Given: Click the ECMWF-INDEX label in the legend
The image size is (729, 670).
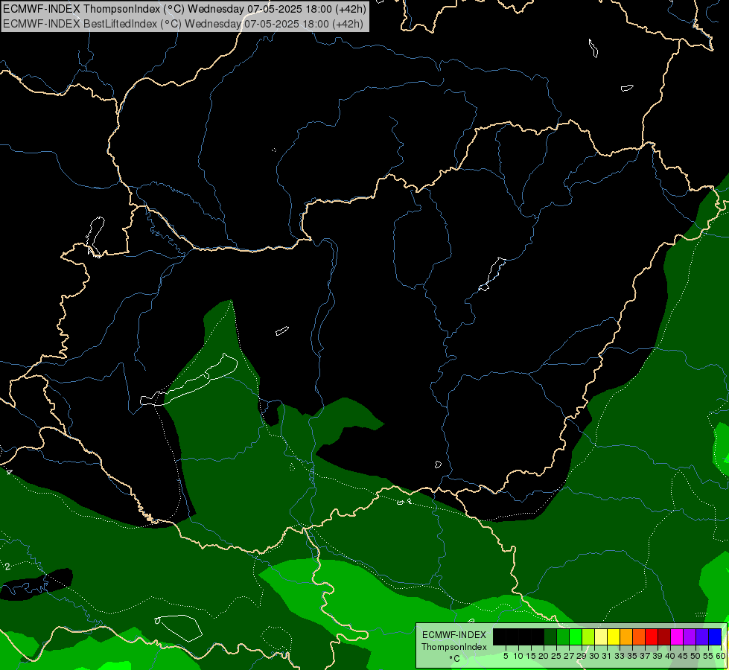Looking at the screenshot, I should [454, 635].
